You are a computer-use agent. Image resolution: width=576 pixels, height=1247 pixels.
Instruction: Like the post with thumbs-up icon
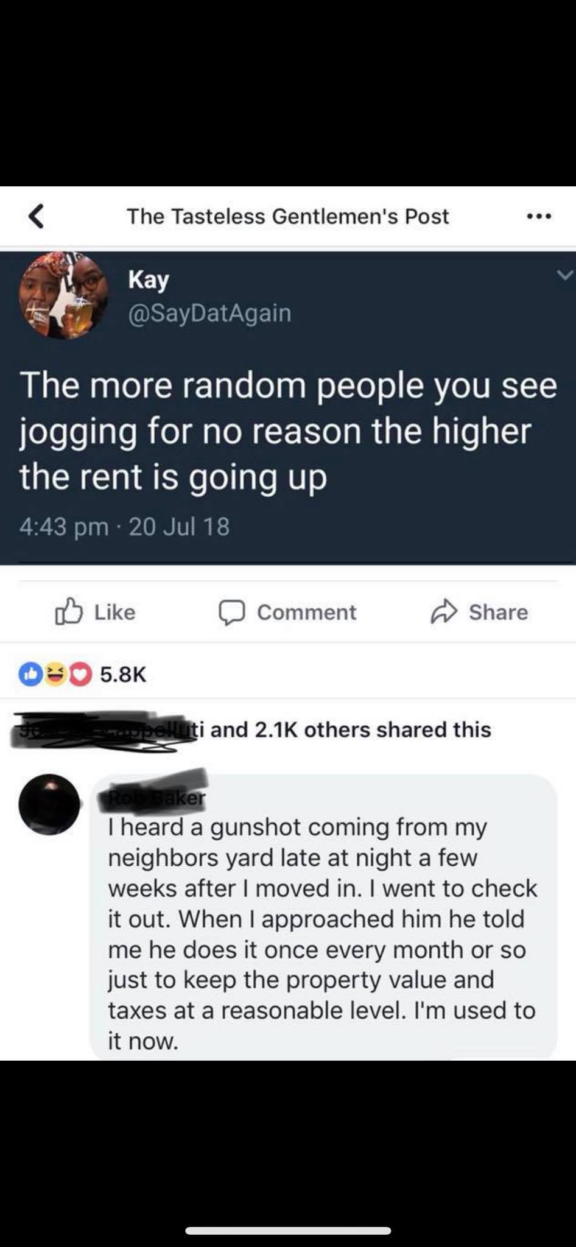coord(68,611)
